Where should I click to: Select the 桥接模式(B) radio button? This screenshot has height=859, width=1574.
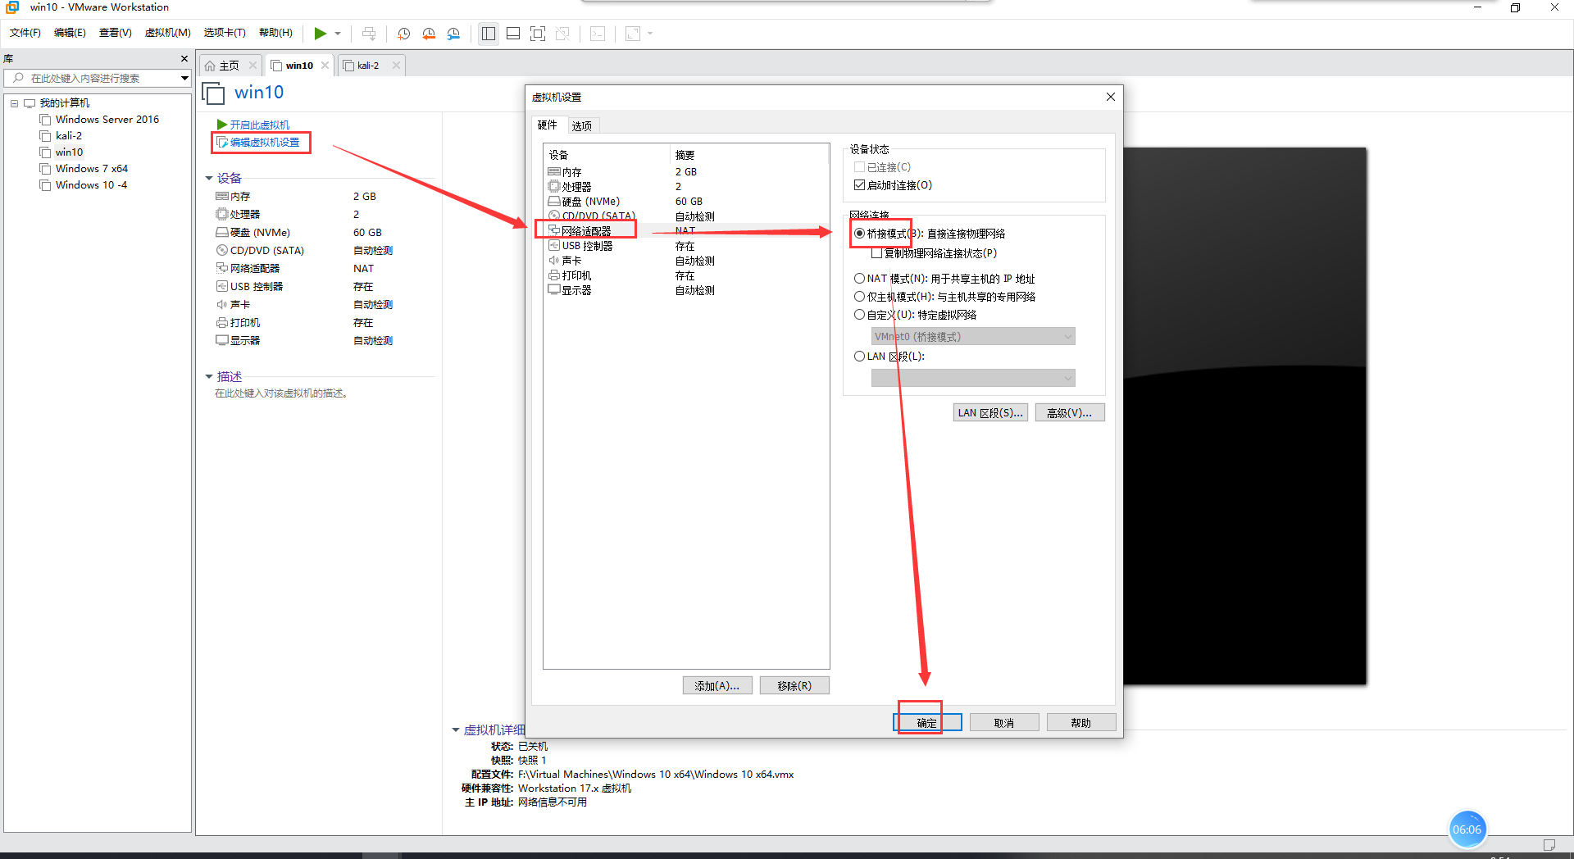click(859, 234)
